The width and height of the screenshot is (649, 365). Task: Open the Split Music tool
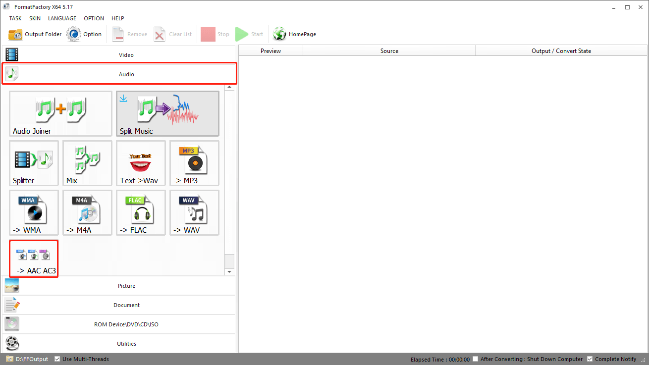[167, 113]
